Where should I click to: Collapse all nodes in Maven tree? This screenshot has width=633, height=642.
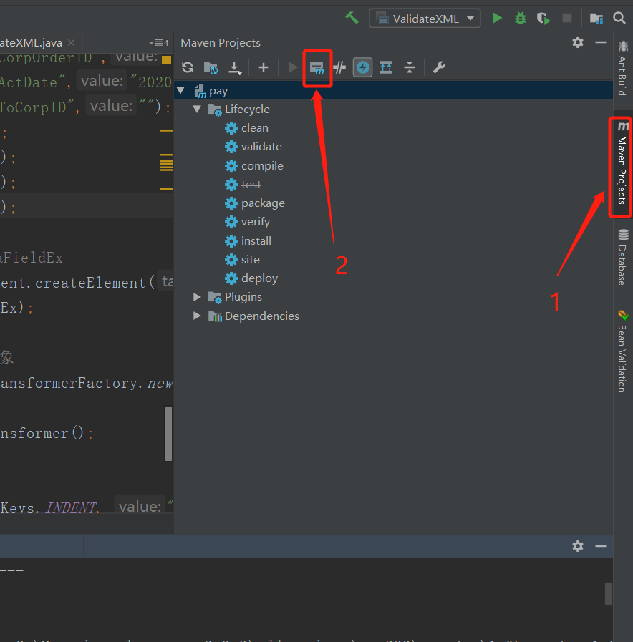click(410, 67)
